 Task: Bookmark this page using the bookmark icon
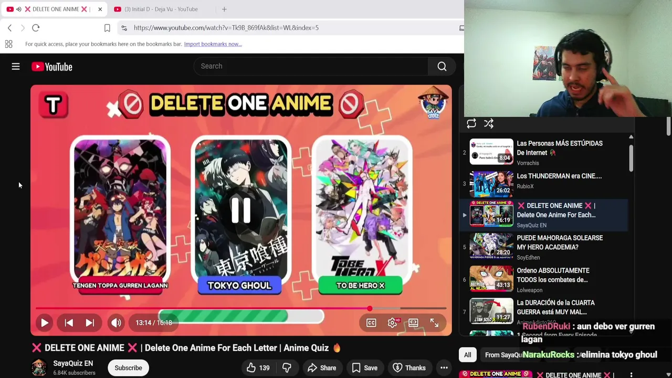(107, 28)
